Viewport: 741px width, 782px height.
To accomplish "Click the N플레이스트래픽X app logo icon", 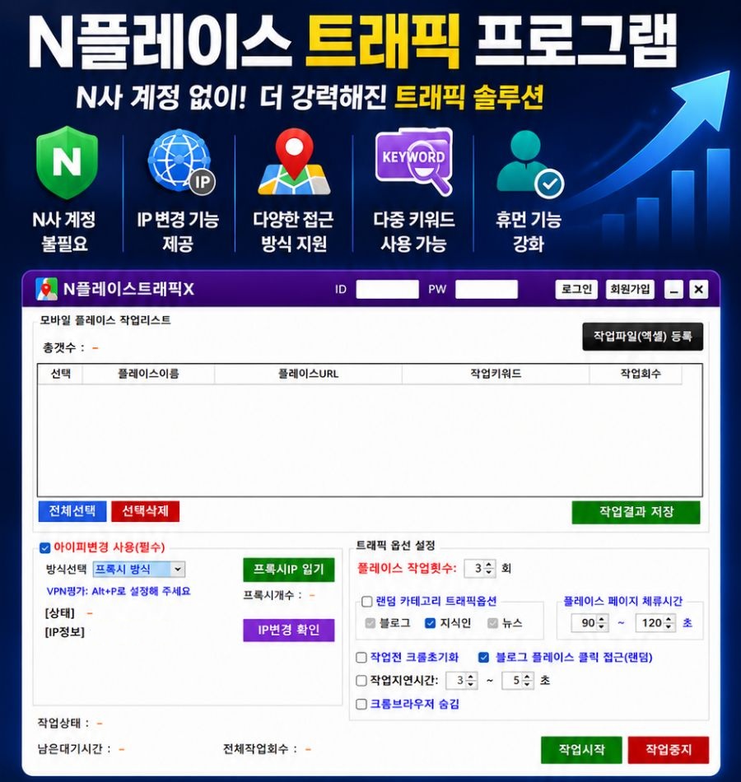I will pyautogui.click(x=46, y=289).
